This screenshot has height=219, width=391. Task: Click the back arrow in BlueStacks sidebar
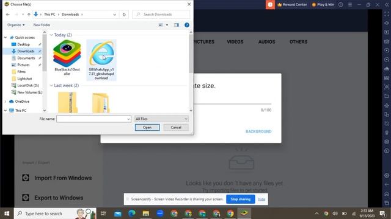(387, 184)
